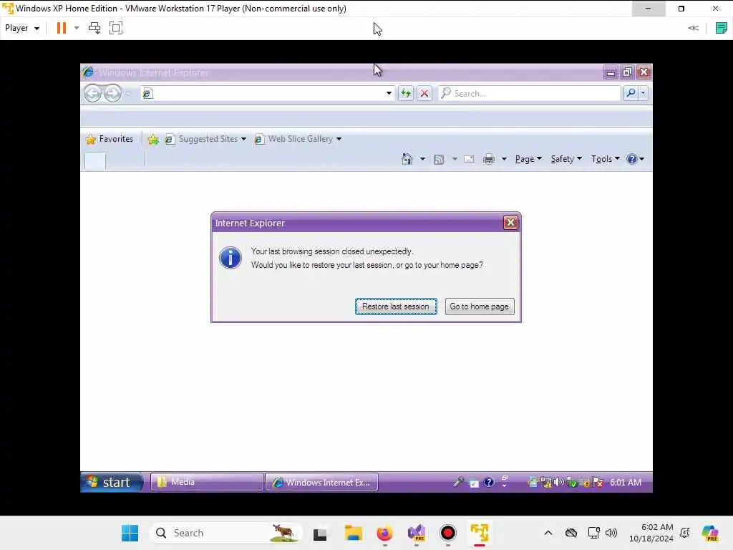The width and height of the screenshot is (733, 550).
Task: Switch to Media taskbar window
Action: pyautogui.click(x=207, y=482)
